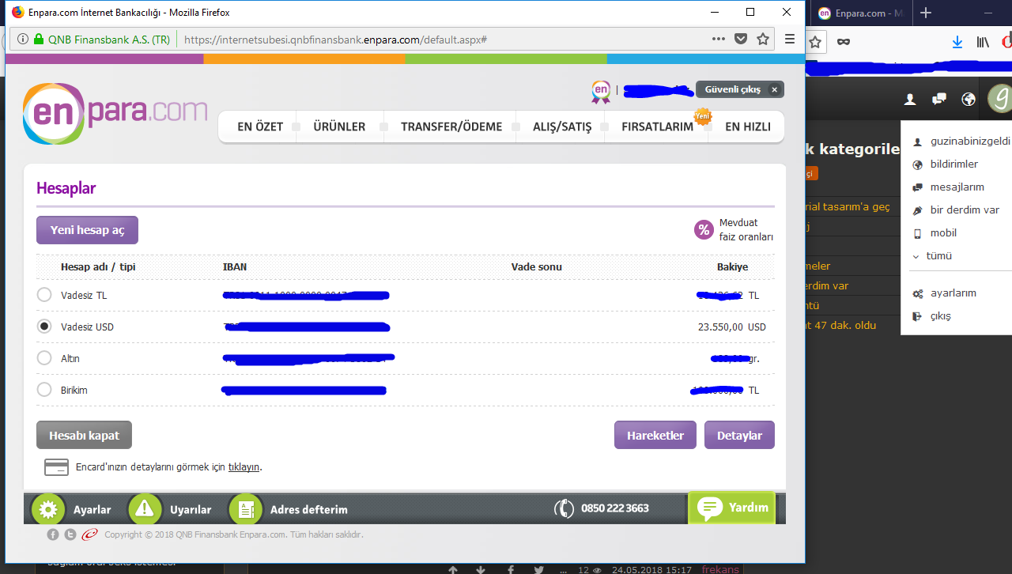Click the frekans username in rear page

pos(720,569)
